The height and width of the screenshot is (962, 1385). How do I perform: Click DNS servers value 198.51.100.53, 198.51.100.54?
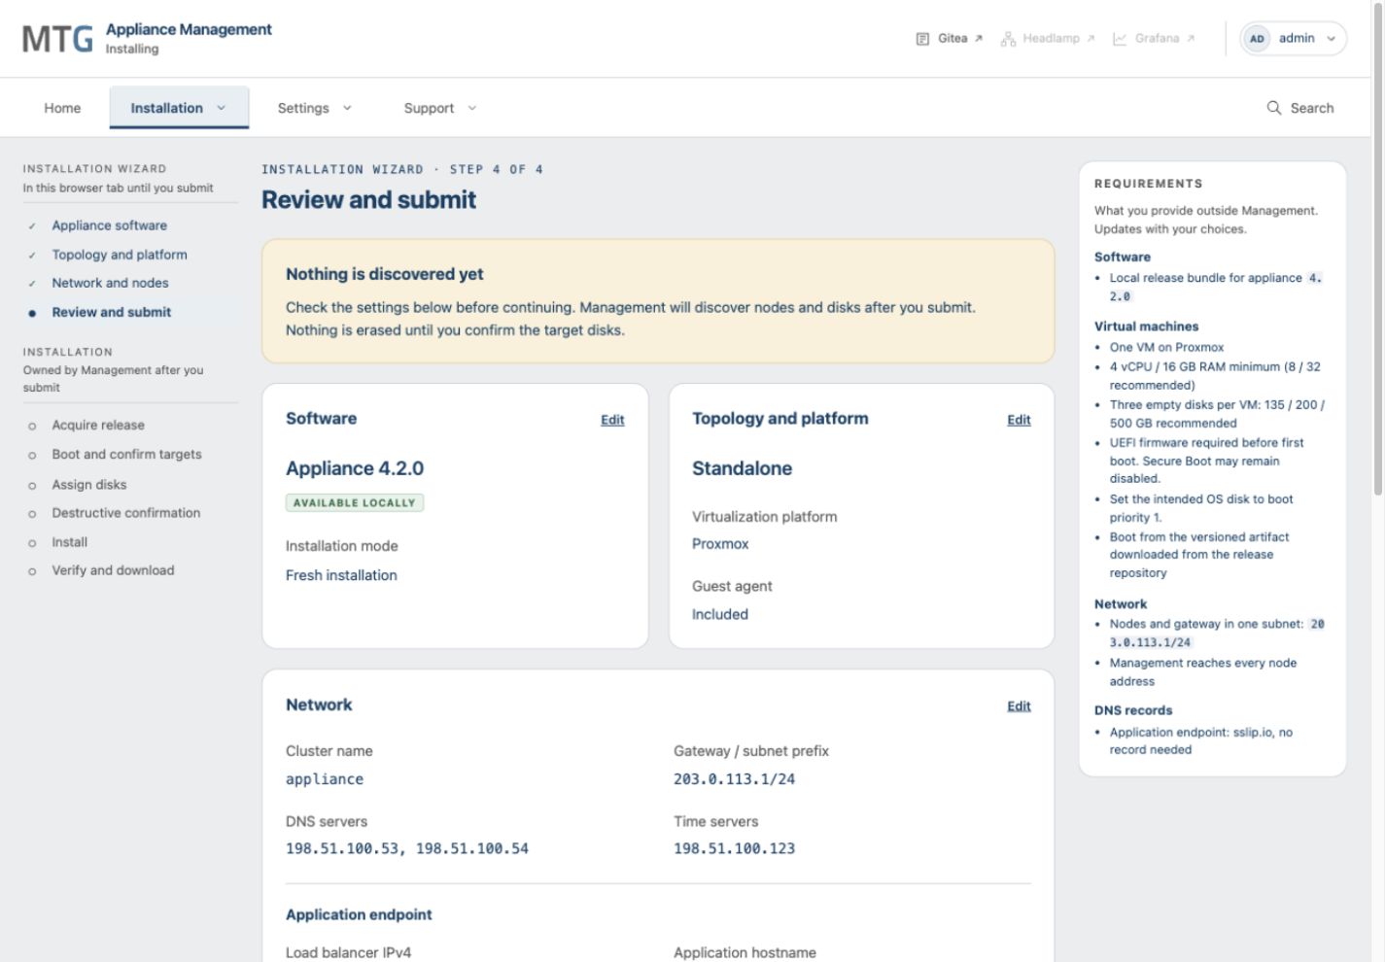tap(407, 848)
